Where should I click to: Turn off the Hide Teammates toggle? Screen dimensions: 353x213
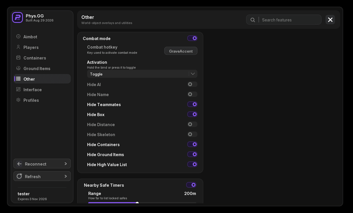click(x=192, y=104)
